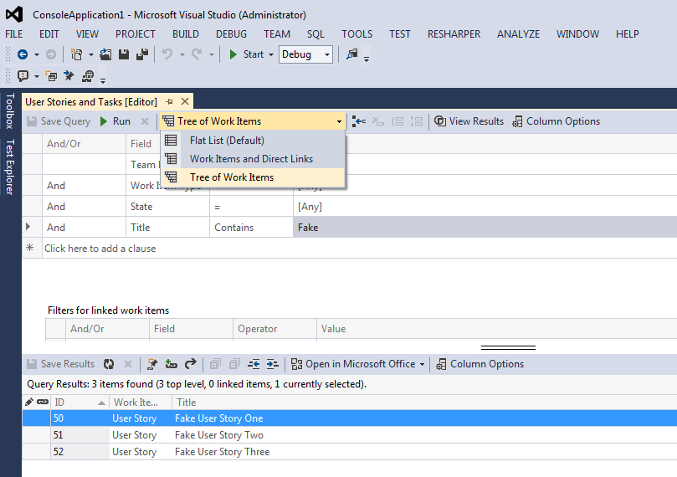Image resolution: width=677 pixels, height=477 pixels.
Task: Click the Navigate Forward arrow icon
Action: coord(51,54)
